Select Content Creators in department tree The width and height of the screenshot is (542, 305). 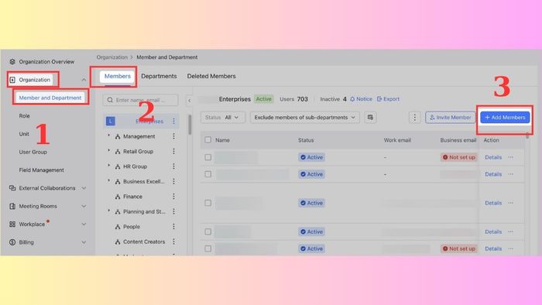[x=144, y=242]
